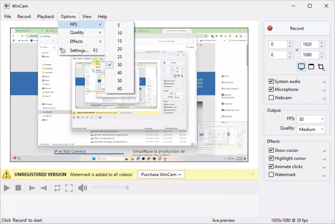Select 40 in the FPS submenu
Viewport: 335px width, 224px height.
pos(120,73)
